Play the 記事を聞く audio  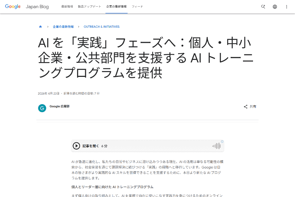pos(76,146)
